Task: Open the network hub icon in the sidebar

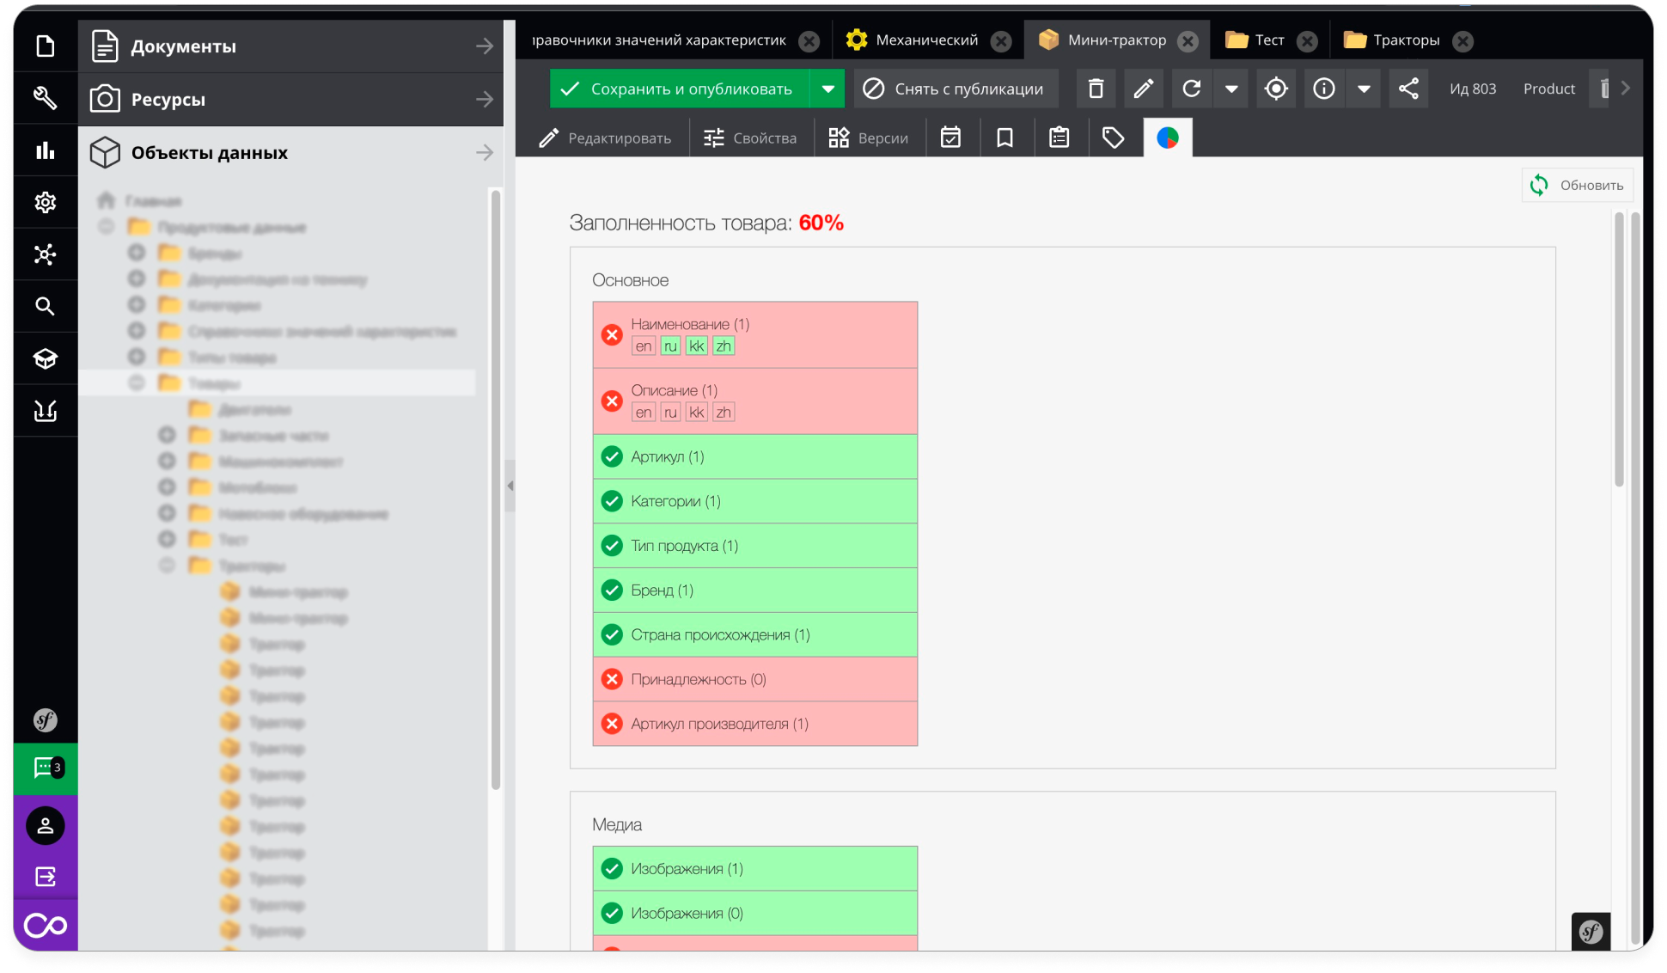Action: pos(46,254)
